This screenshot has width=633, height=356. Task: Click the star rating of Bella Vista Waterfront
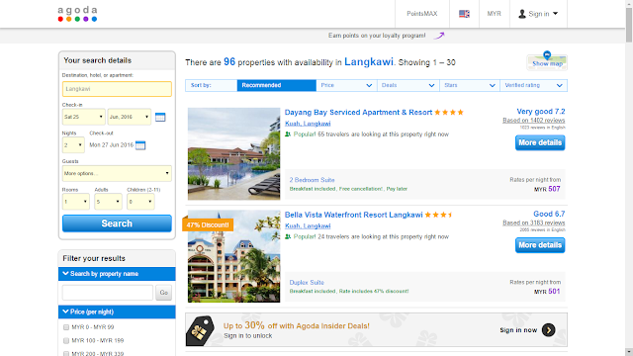click(438, 216)
